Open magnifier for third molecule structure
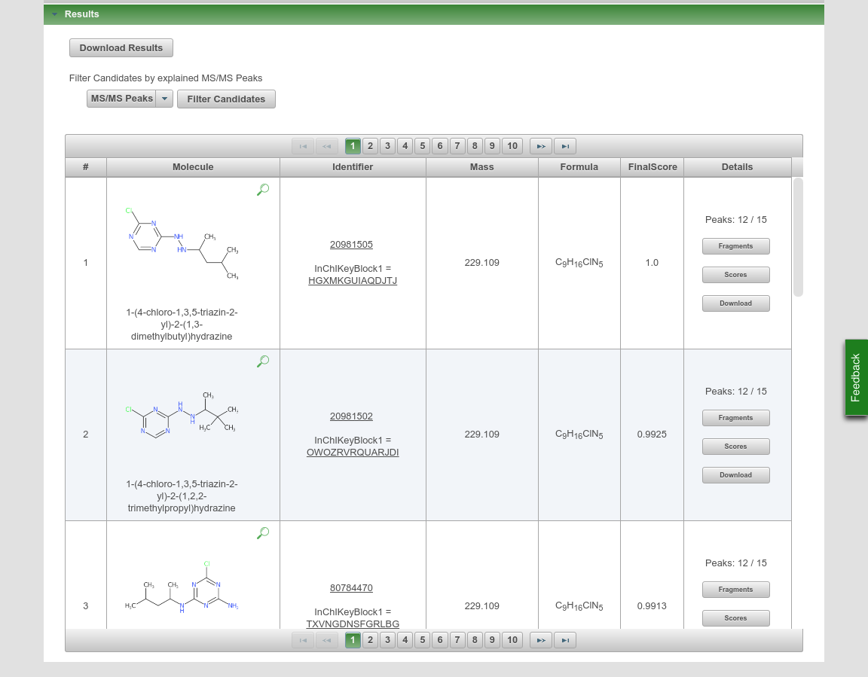Image resolution: width=868 pixels, height=677 pixels. [x=263, y=533]
